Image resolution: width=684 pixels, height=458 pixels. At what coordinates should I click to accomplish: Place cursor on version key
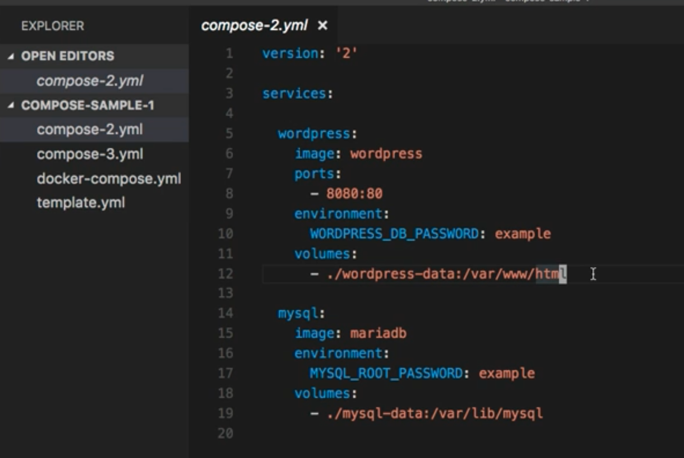coord(290,53)
